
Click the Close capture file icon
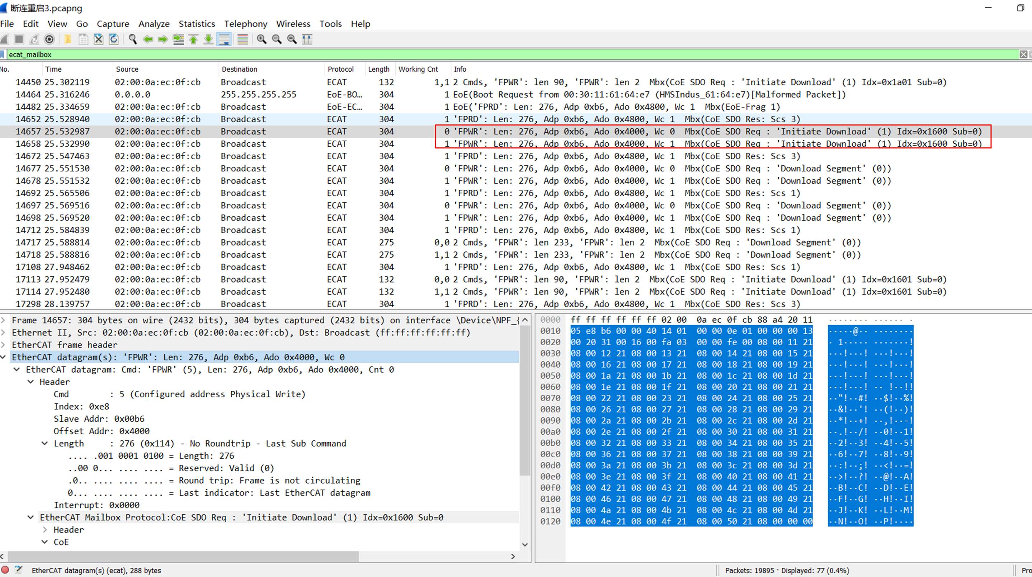pyautogui.click(x=99, y=39)
